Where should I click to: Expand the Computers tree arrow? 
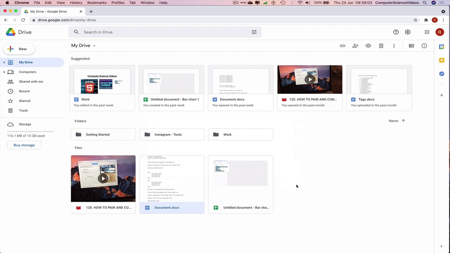pos(4,72)
